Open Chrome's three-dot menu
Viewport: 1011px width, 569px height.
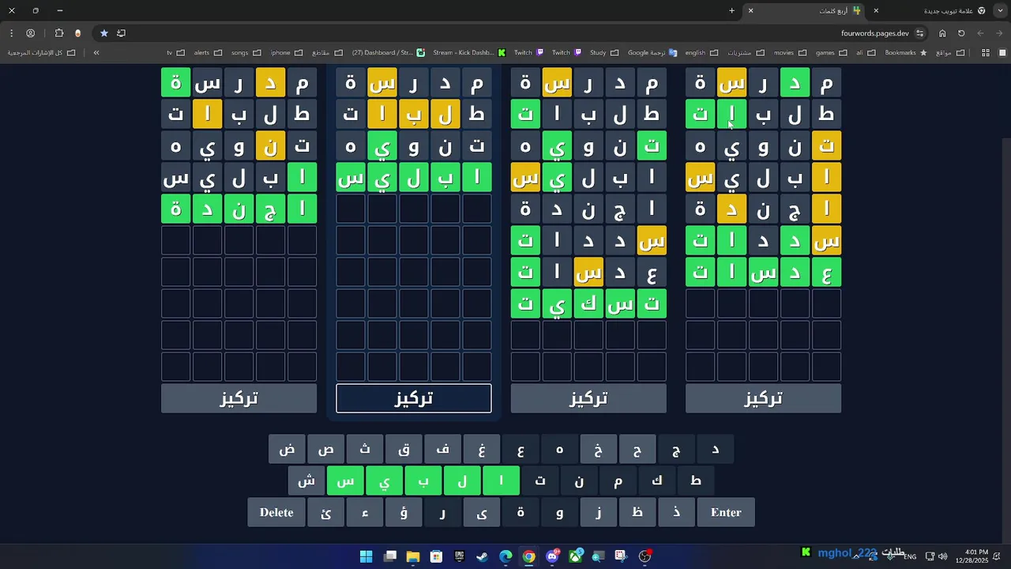(x=11, y=33)
